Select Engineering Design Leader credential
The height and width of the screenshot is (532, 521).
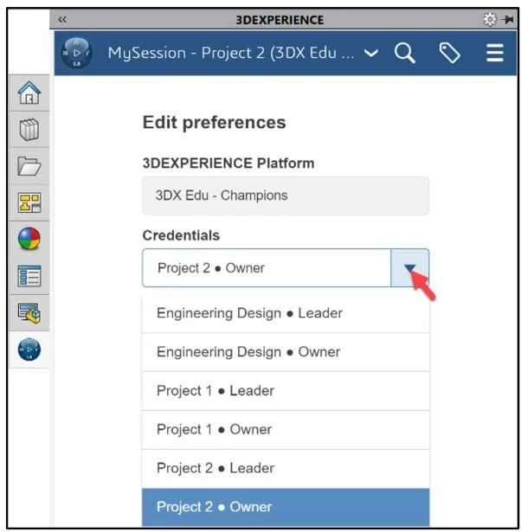click(x=249, y=313)
